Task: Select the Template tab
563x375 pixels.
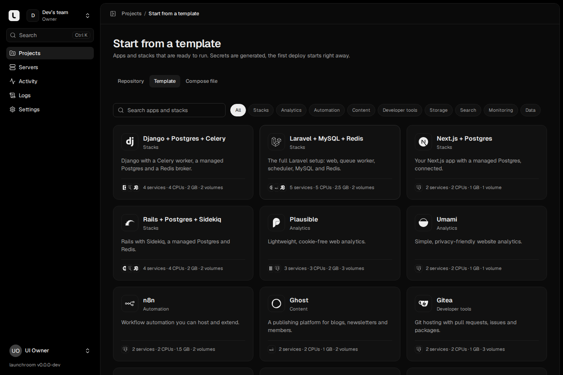Action: click(165, 81)
